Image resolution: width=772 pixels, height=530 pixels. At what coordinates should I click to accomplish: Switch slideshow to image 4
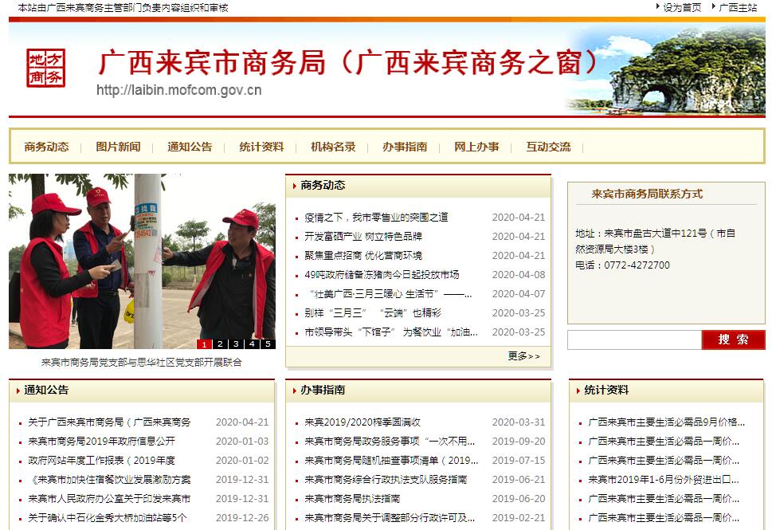[x=252, y=344]
